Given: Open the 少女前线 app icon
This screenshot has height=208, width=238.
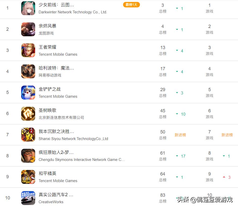Looking at the screenshot, I should (x=28, y=8).
